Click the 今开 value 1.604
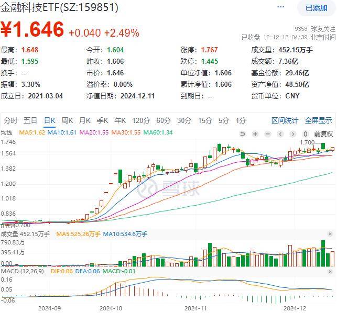The width and height of the screenshot is (337, 313). (115, 50)
